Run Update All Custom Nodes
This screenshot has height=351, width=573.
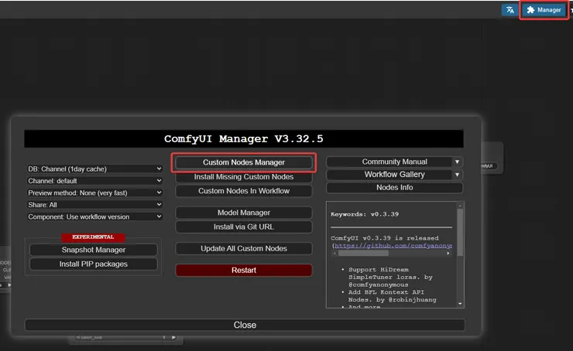click(244, 248)
